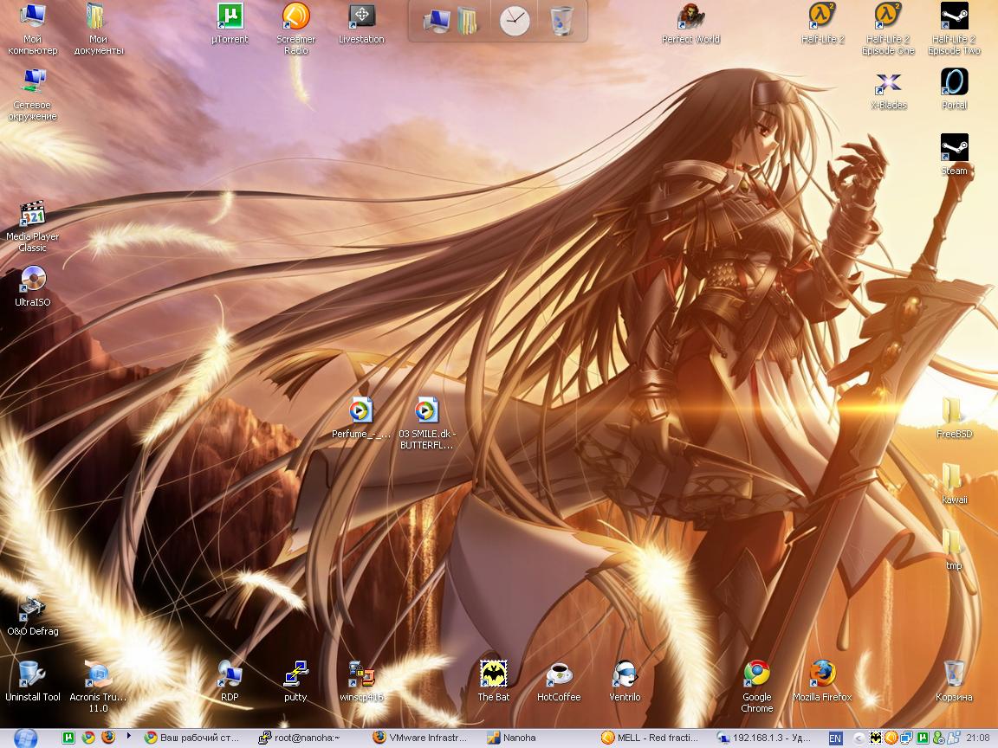Image resolution: width=998 pixels, height=748 pixels.
Task: Launch the UltraISO shortcut
Action: click(x=32, y=287)
